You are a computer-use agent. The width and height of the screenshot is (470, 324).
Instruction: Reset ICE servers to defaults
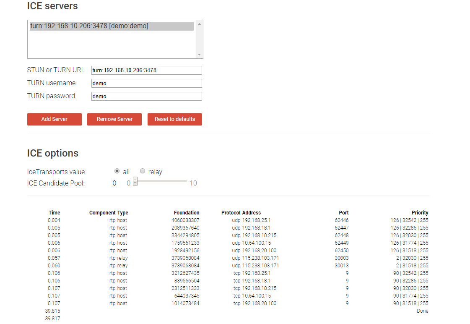coord(174,119)
